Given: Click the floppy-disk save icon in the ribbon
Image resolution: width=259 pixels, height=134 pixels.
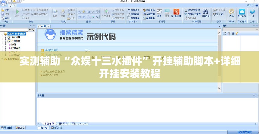Looking at the screenshot, I should [x=3, y=14].
